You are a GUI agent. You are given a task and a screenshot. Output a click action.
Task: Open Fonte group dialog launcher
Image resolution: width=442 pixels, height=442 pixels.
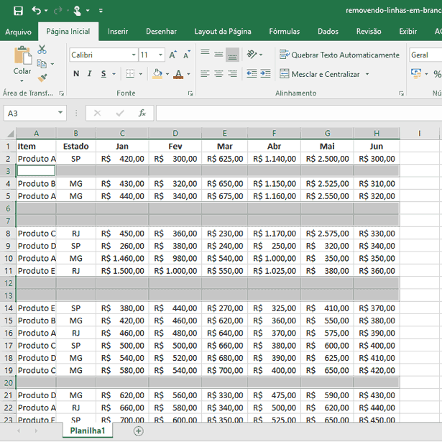point(190,93)
